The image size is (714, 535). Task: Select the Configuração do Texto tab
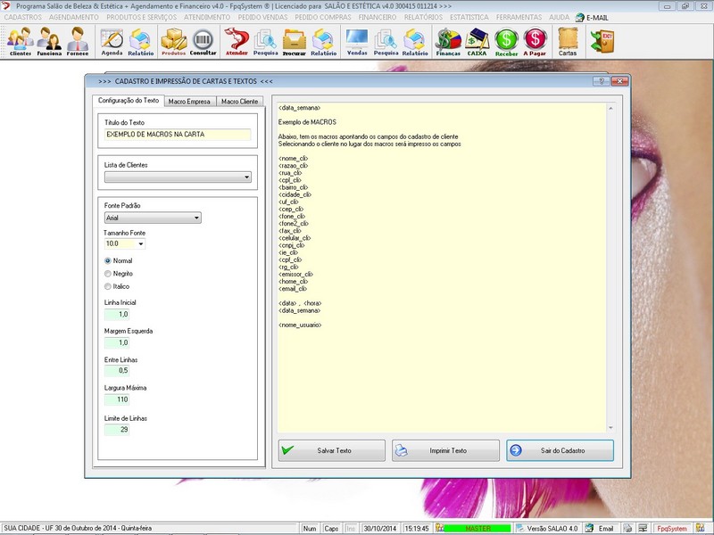coord(129,101)
